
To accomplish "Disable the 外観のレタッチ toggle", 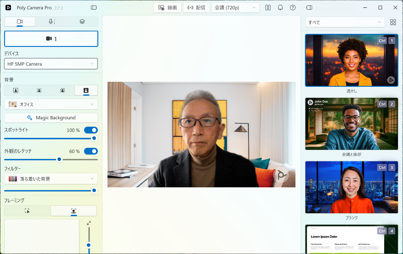I will click(x=91, y=151).
